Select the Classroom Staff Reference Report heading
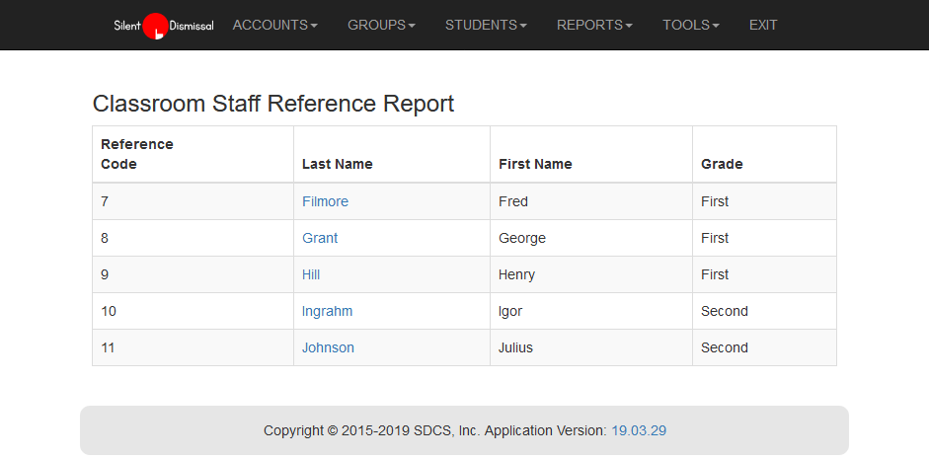The width and height of the screenshot is (929, 459). 273,104
